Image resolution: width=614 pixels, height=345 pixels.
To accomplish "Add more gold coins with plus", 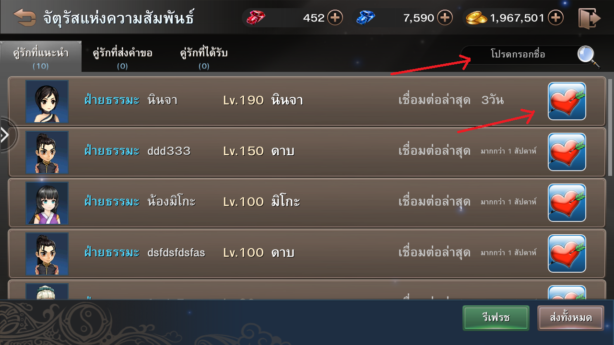I will (x=555, y=18).
